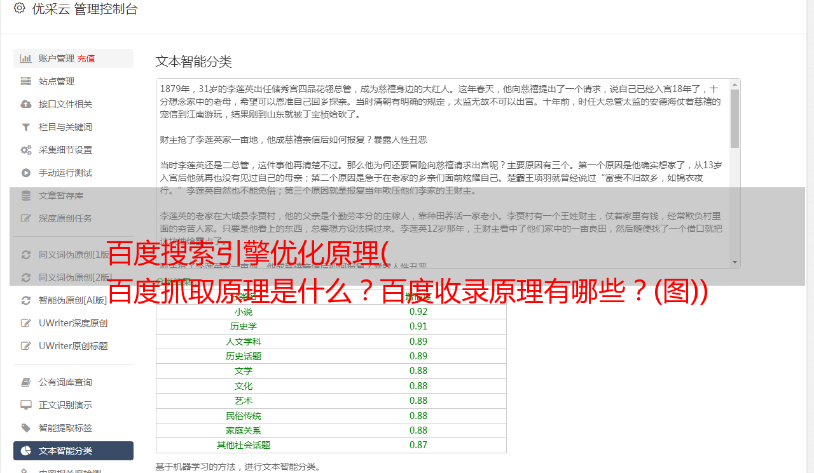Click the 民俗传统 category cell
Image resolution: width=814 pixels, height=473 pixels.
tap(244, 416)
